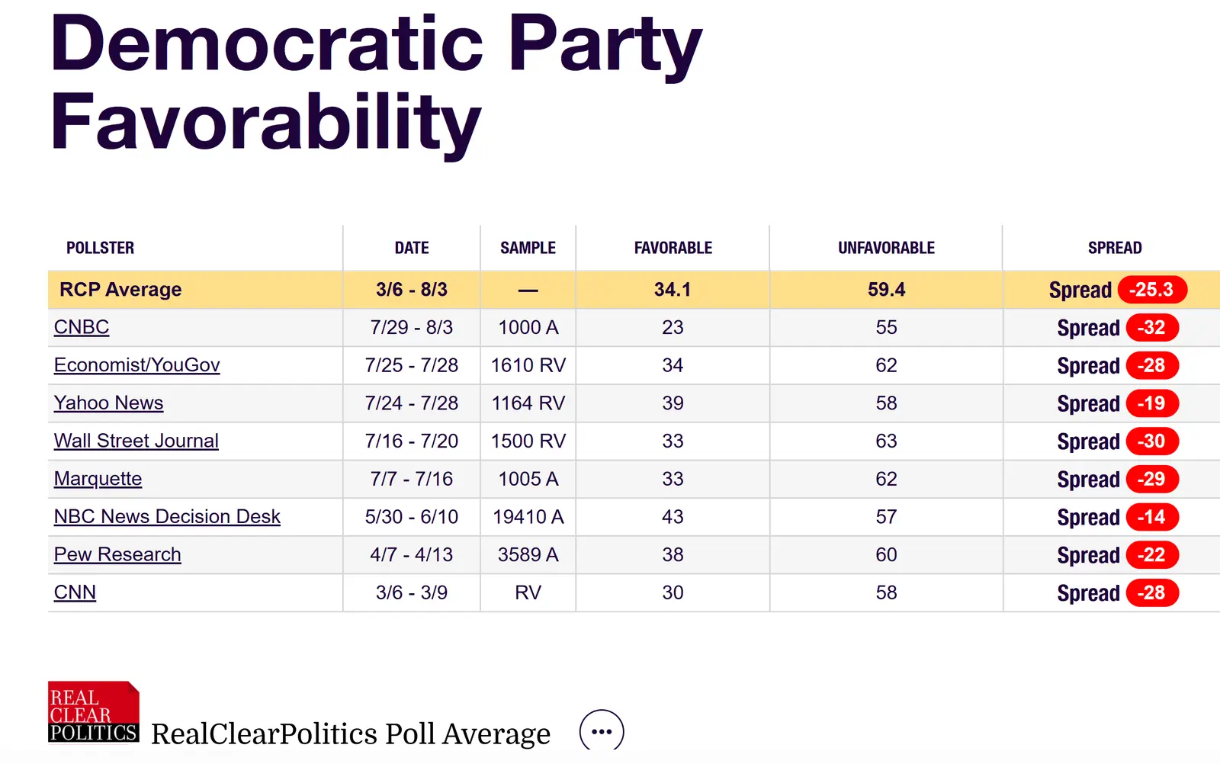
Task: Open the CNBC poll link
Action: click(x=82, y=327)
